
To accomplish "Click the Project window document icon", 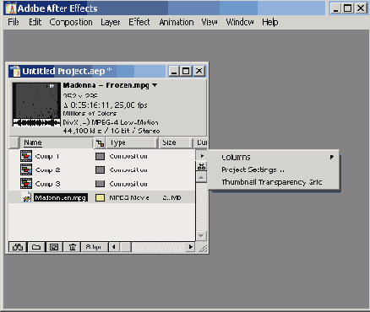I will 16,71.
